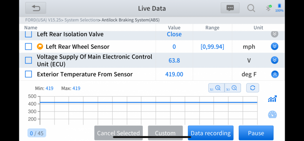Check the Left Rear Isolation Valve box
This screenshot has width=304, height=141.
pos(28,34)
